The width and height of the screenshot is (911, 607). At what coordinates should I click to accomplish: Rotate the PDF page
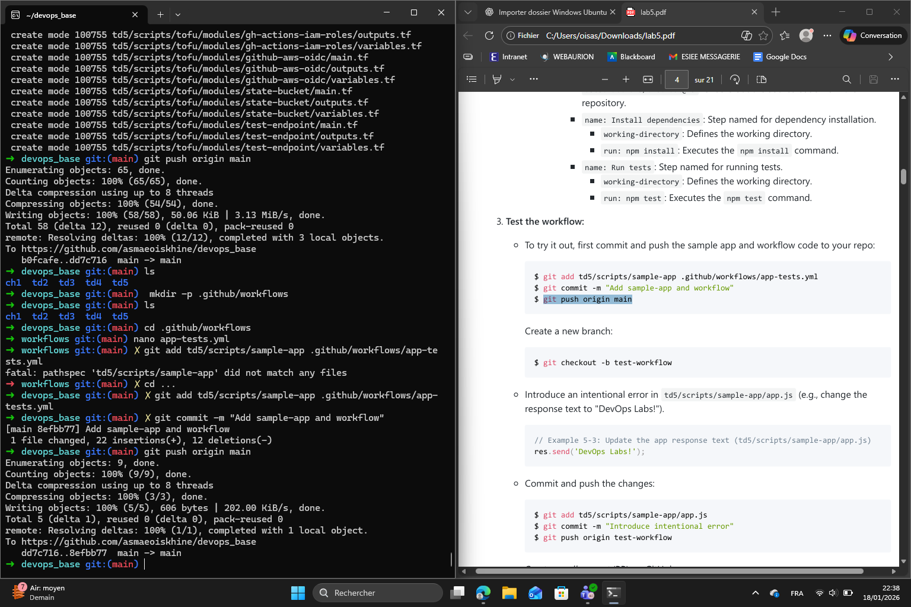735,79
